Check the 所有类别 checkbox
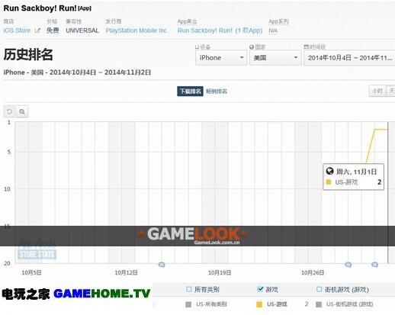The image size is (395, 315). point(188,289)
